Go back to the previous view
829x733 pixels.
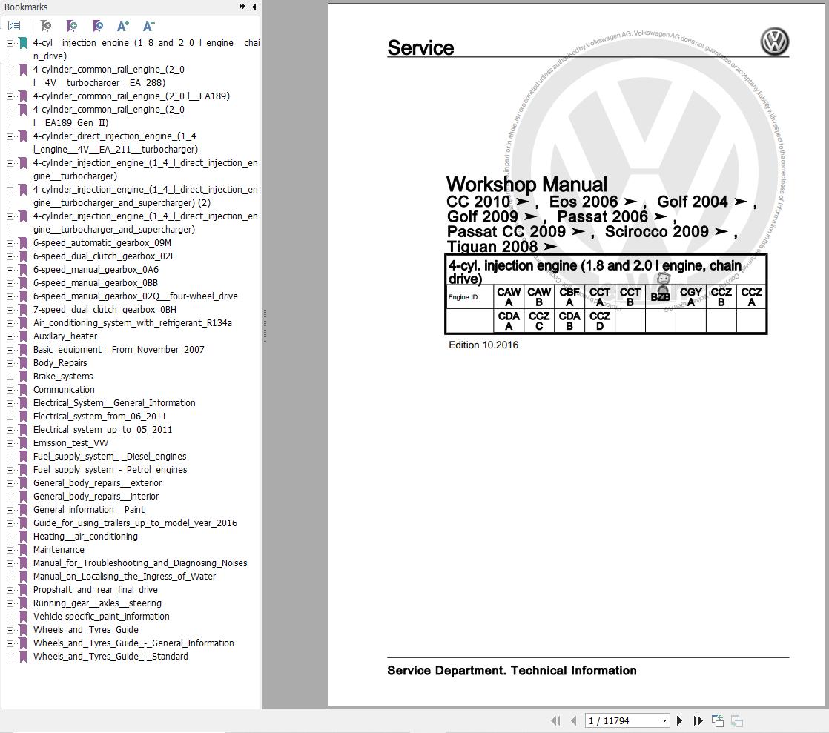click(717, 719)
